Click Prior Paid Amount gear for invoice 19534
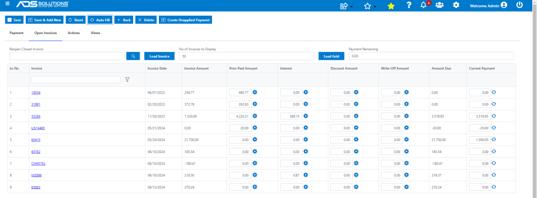This screenshot has width=537, height=198. [x=255, y=92]
